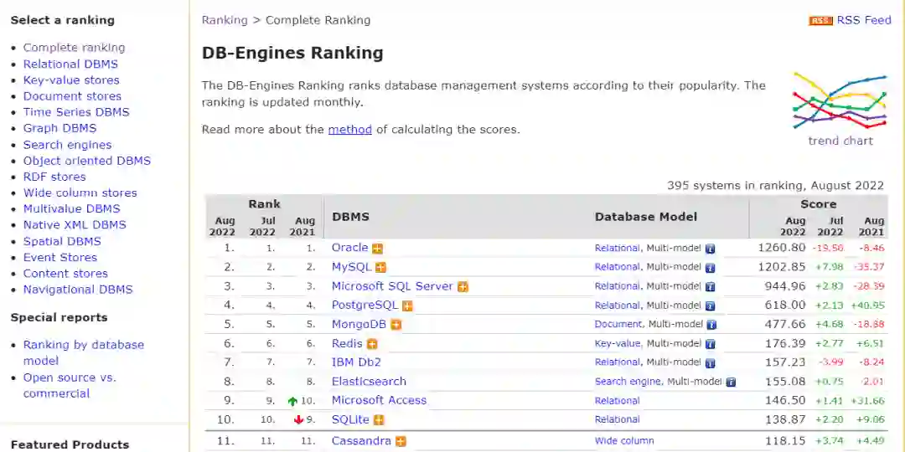Click the info icon in Redis row

710,344
